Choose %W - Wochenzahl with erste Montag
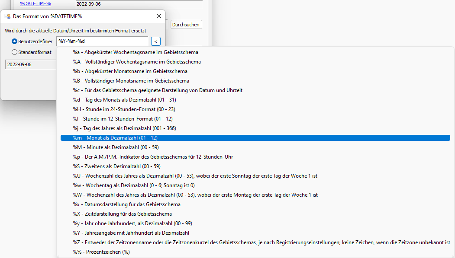The image size is (455, 258). (x=255, y=195)
